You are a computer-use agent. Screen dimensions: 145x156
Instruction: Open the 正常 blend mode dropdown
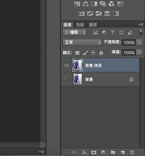pyautogui.click(x=82, y=42)
